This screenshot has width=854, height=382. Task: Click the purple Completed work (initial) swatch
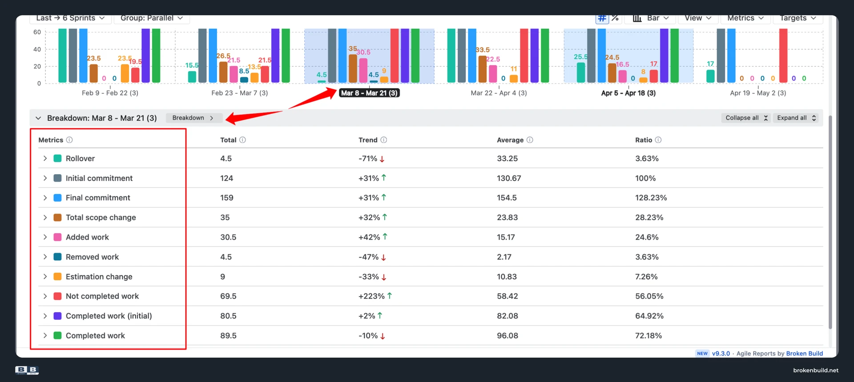[57, 316]
